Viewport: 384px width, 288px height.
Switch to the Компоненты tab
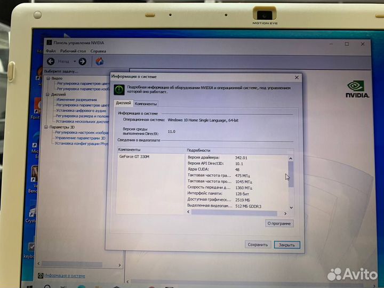[146, 103]
